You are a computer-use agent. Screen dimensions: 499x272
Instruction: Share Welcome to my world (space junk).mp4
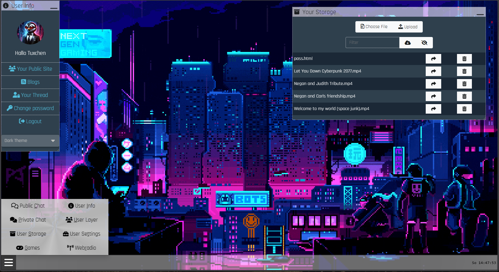click(x=433, y=109)
